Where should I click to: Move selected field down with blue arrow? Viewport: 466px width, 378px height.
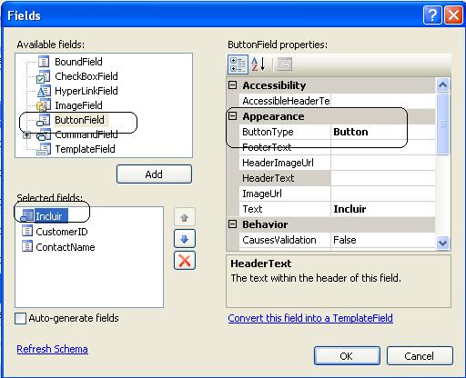[185, 239]
